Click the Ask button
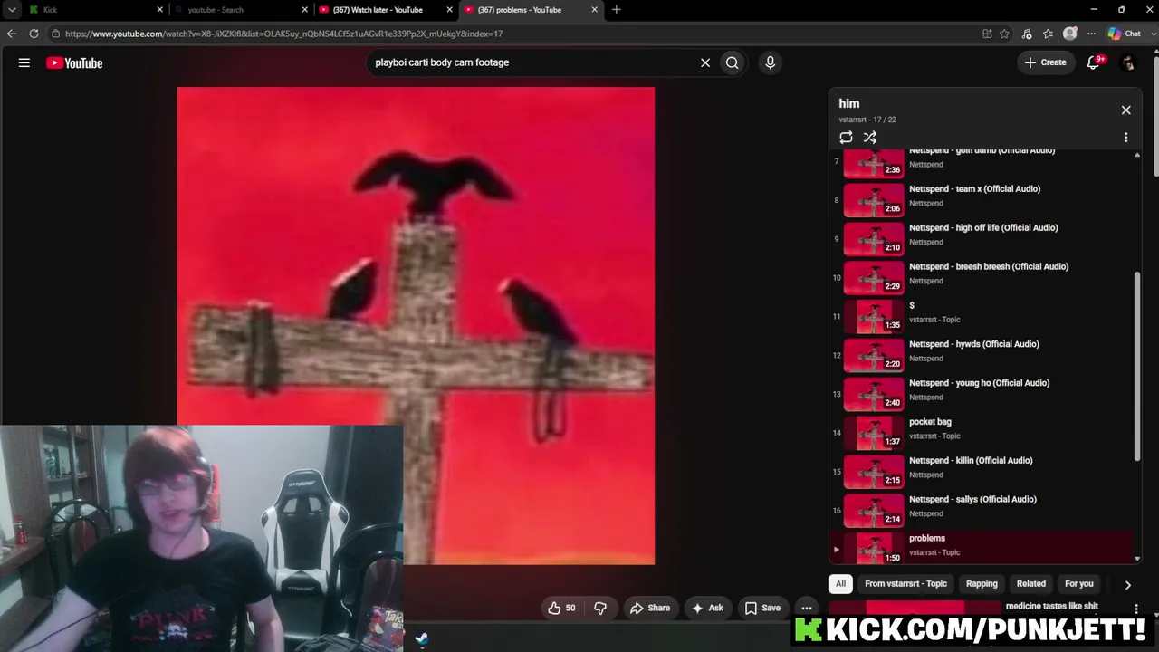Screen dimensions: 1159x652 tap(707, 608)
